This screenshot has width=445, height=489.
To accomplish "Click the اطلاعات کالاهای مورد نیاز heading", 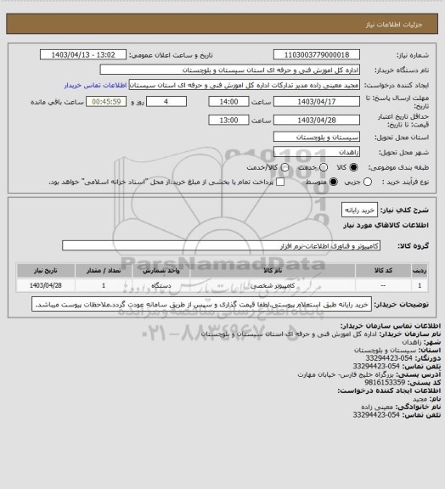I will click(x=386, y=225).
